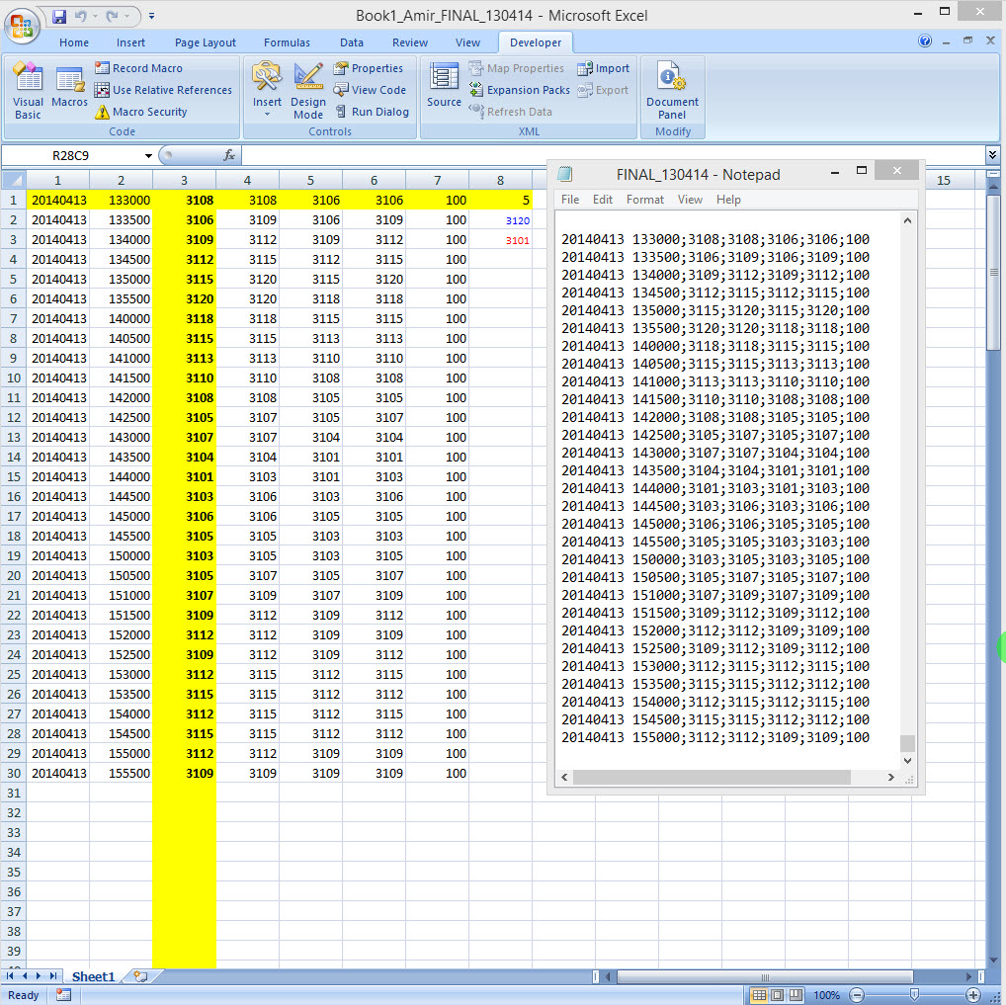The width and height of the screenshot is (1006, 1005).
Task: Open Excel Help
Action: coord(925,42)
